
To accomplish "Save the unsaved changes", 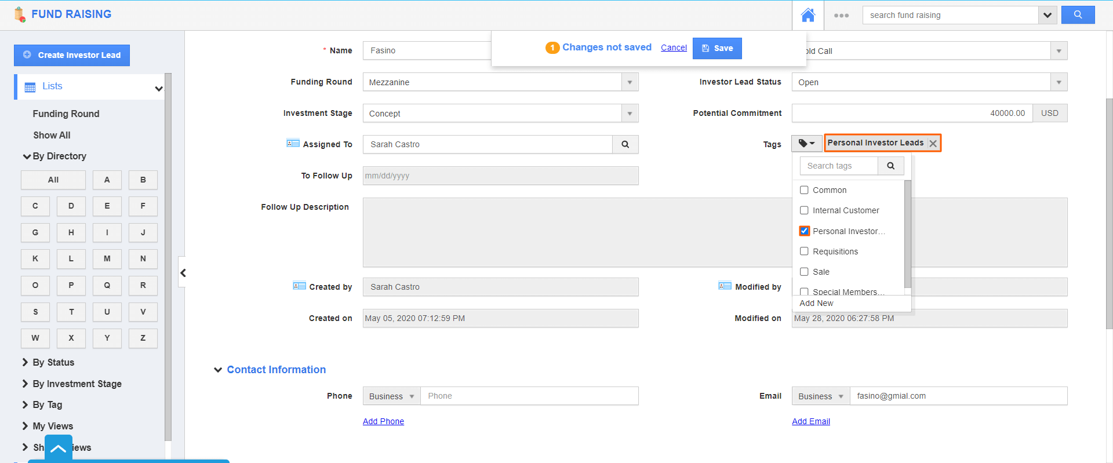I will click(x=717, y=48).
